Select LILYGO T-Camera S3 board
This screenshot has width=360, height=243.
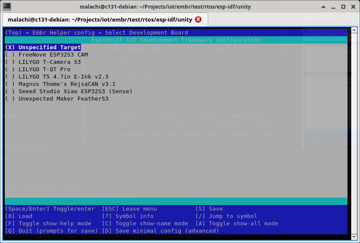(x=43, y=62)
